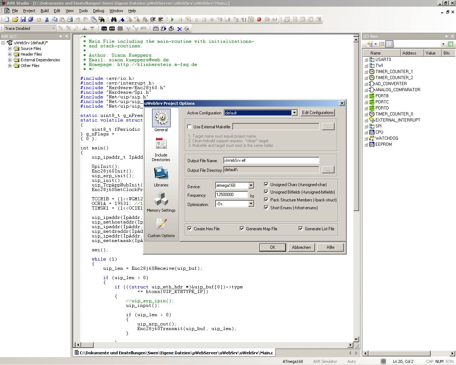Expand USART0 in I/O View
456x365 pixels.
[366, 60]
